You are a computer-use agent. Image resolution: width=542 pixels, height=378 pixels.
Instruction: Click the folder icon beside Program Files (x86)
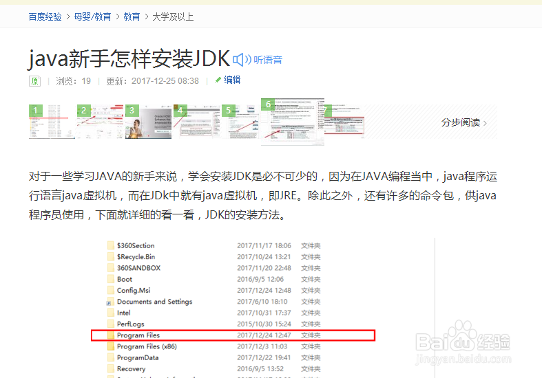[111, 346]
